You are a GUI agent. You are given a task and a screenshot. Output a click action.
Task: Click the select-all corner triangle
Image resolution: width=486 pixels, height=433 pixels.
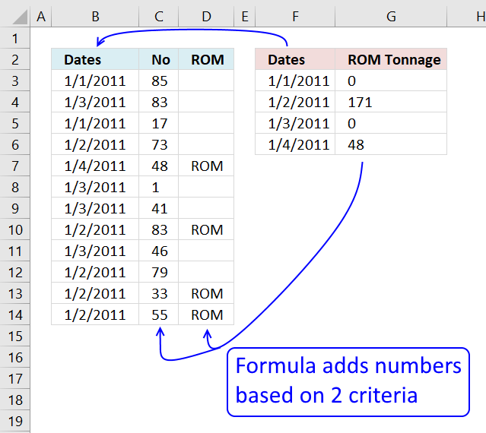click(x=20, y=17)
